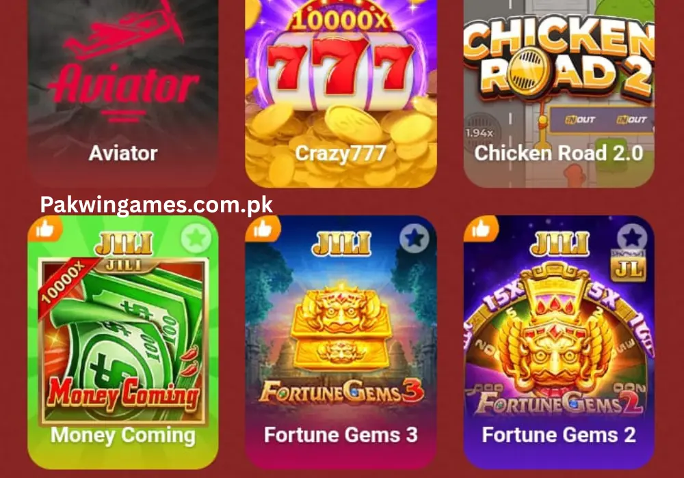Launch the Crazy777 slot game

(x=341, y=94)
